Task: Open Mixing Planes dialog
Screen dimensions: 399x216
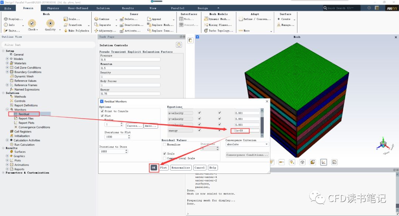Action: click(218, 25)
